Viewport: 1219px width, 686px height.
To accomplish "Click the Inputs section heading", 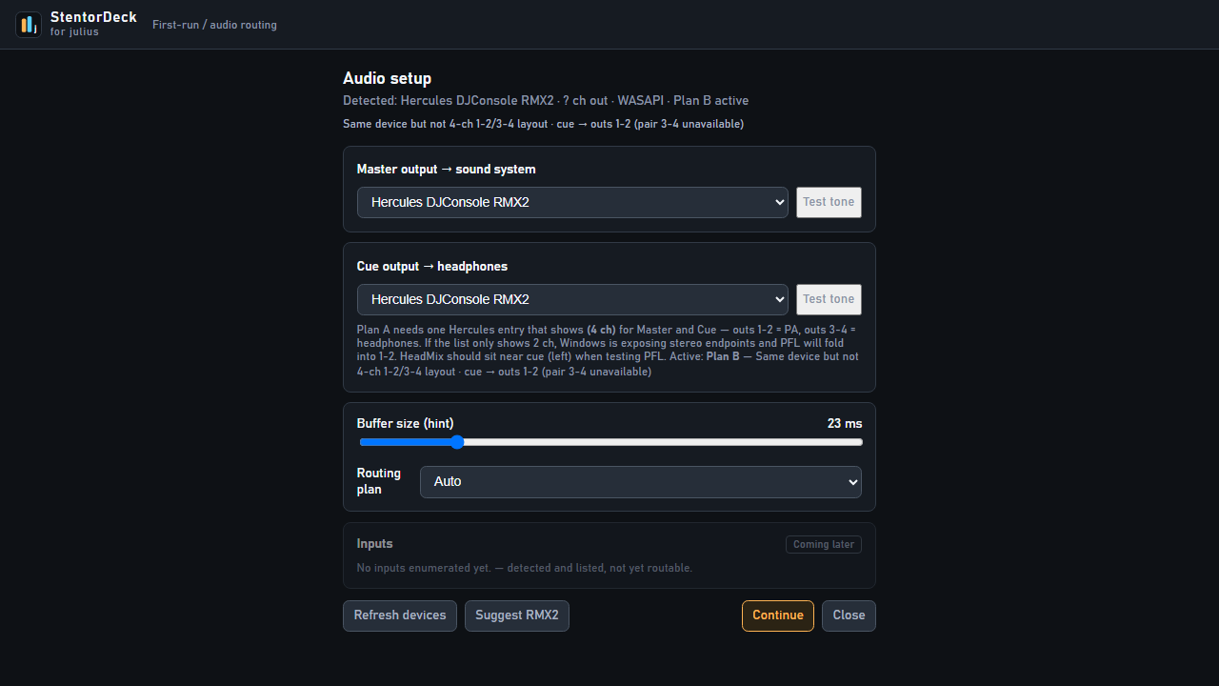I will [x=375, y=543].
